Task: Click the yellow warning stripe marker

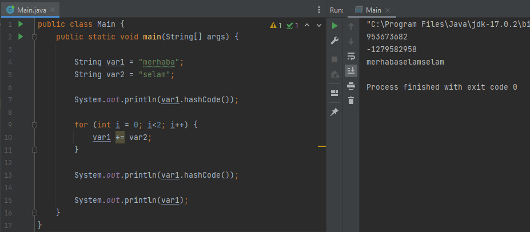Action: (321, 147)
